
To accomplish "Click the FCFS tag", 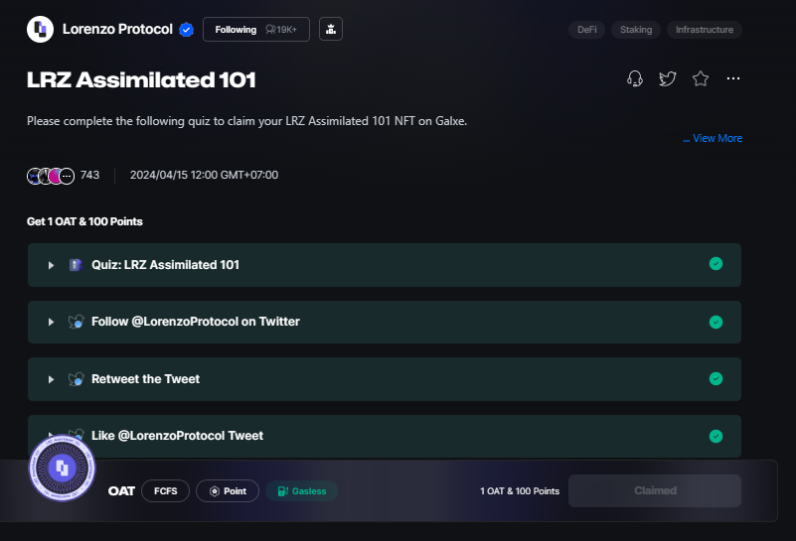I will 166,490.
